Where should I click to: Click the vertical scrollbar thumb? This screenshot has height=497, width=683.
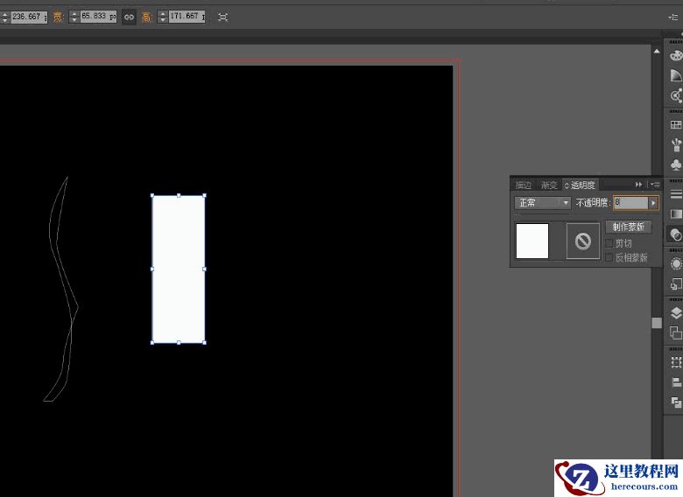pyautogui.click(x=657, y=323)
